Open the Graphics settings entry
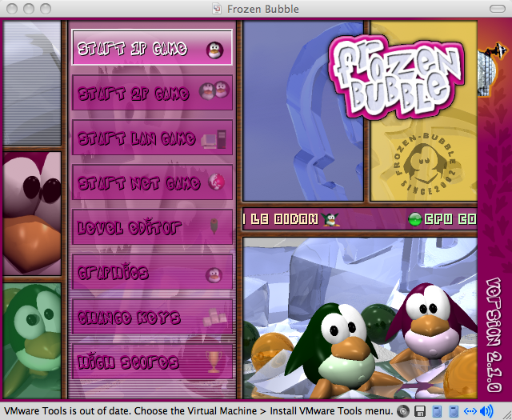 pos(152,272)
